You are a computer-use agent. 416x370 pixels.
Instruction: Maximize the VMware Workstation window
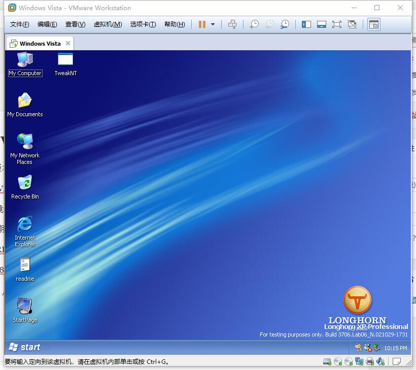pos(377,8)
